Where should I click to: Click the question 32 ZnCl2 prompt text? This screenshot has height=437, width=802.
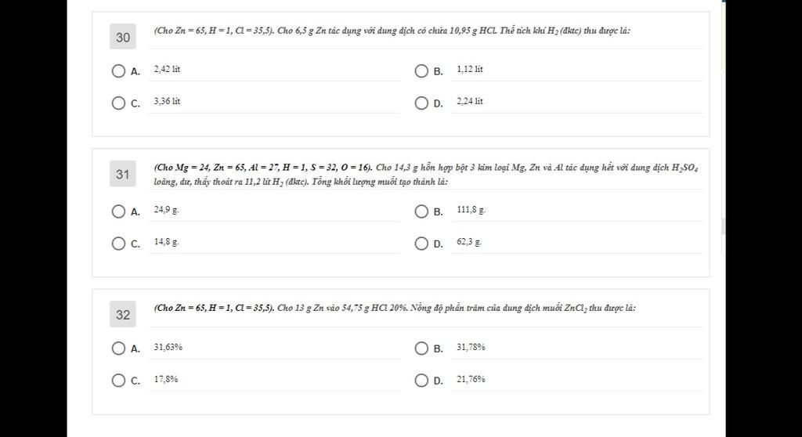point(395,308)
